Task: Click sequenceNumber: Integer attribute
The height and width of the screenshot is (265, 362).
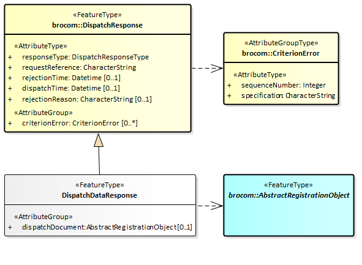Action: pos(284,85)
